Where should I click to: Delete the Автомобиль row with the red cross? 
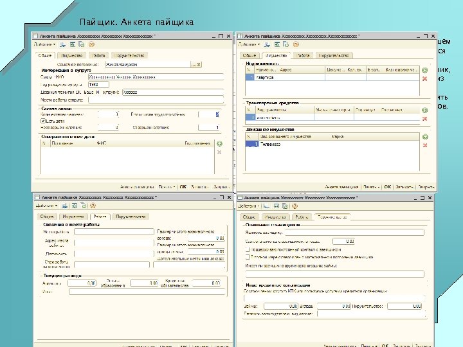click(424, 119)
